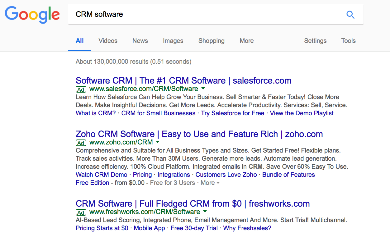Open the search Tools menu
Screen dimensions: 390x238
348,41
